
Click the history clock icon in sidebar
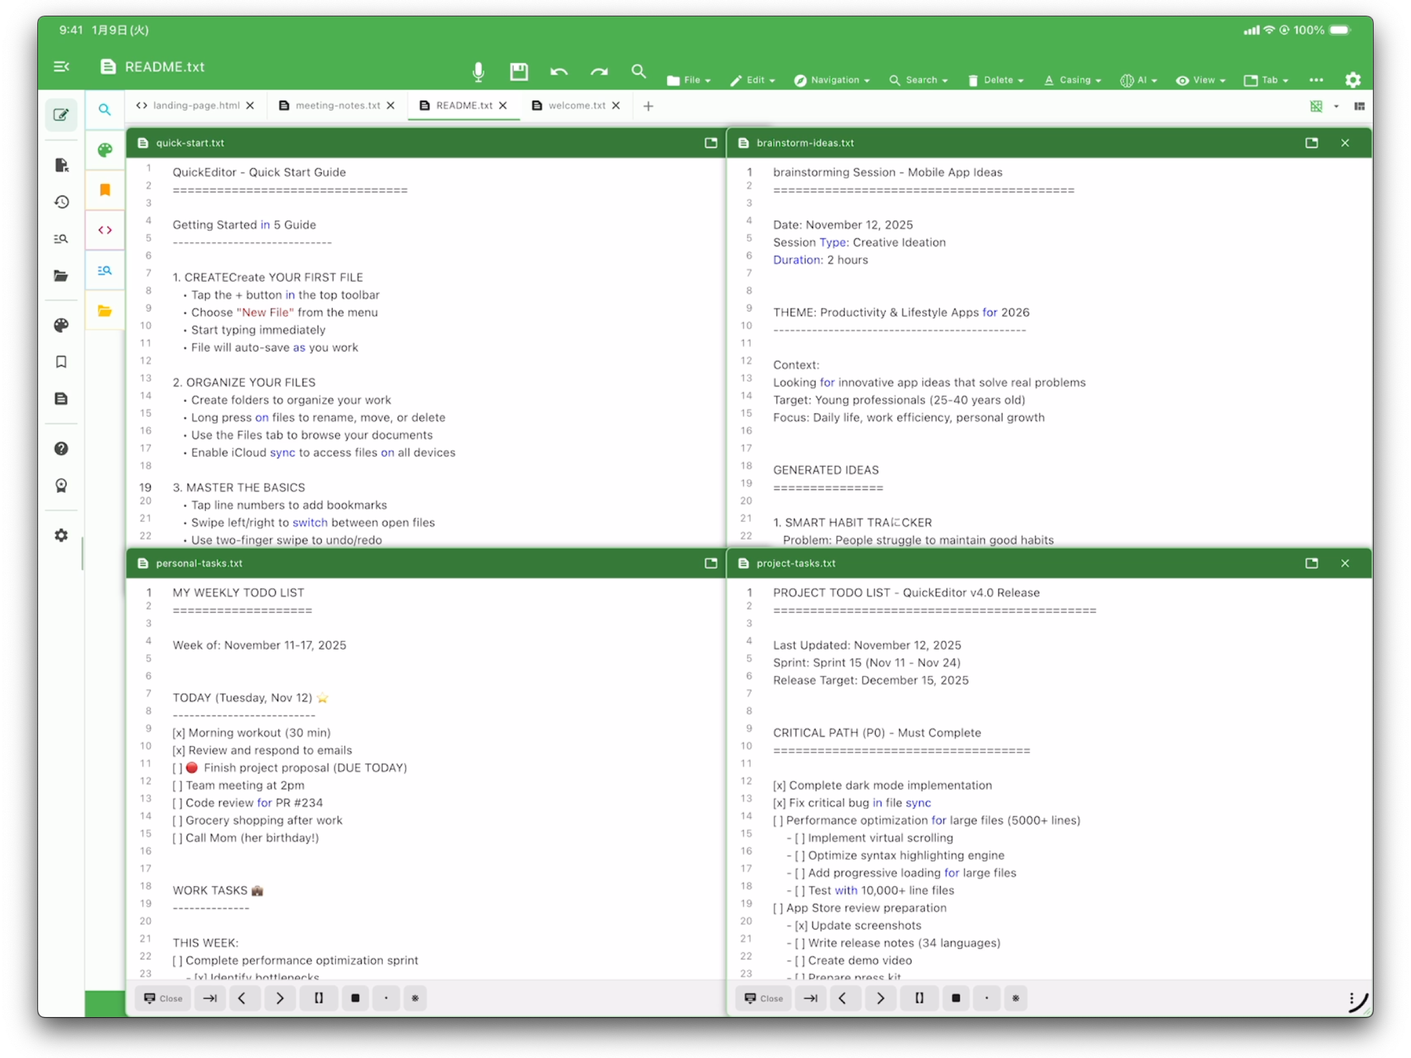click(61, 202)
